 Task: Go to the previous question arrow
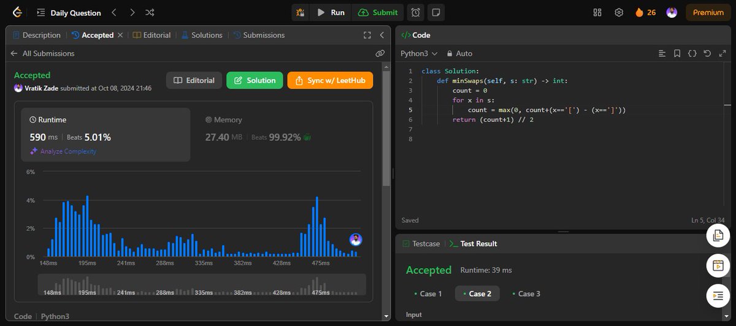(114, 12)
